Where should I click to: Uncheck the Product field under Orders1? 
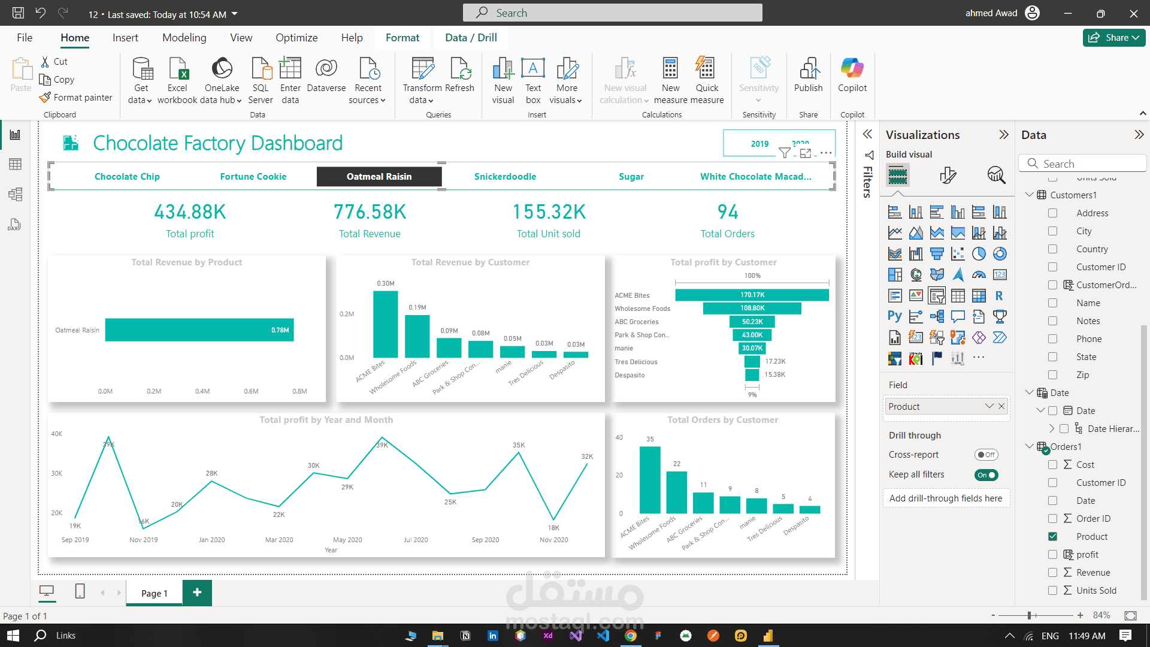[1052, 537]
